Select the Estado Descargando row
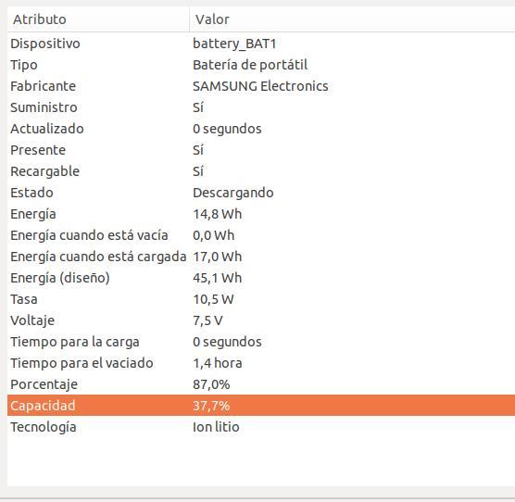Screen dimensions: 515x502 [x=261, y=193]
